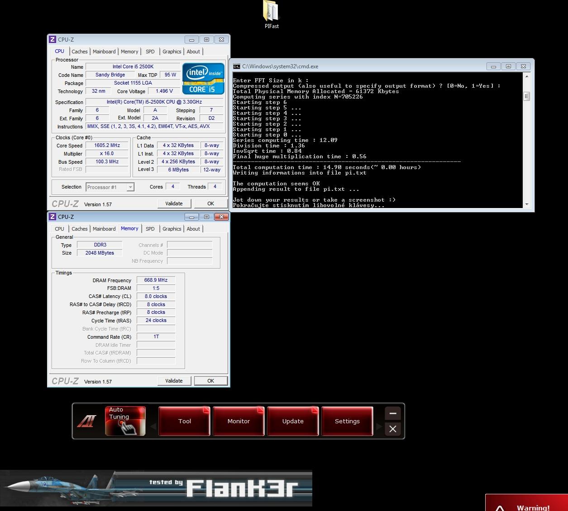Click the CPU-Z logo in top window title bar
This screenshot has height=511, width=568.
point(53,40)
